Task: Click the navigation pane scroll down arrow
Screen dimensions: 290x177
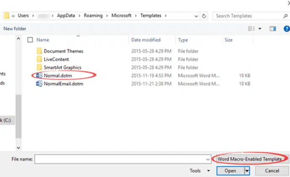Action: [x=18, y=148]
